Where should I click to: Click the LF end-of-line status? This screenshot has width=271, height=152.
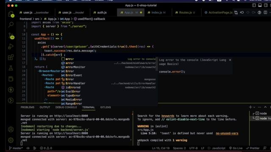click(x=202, y=148)
